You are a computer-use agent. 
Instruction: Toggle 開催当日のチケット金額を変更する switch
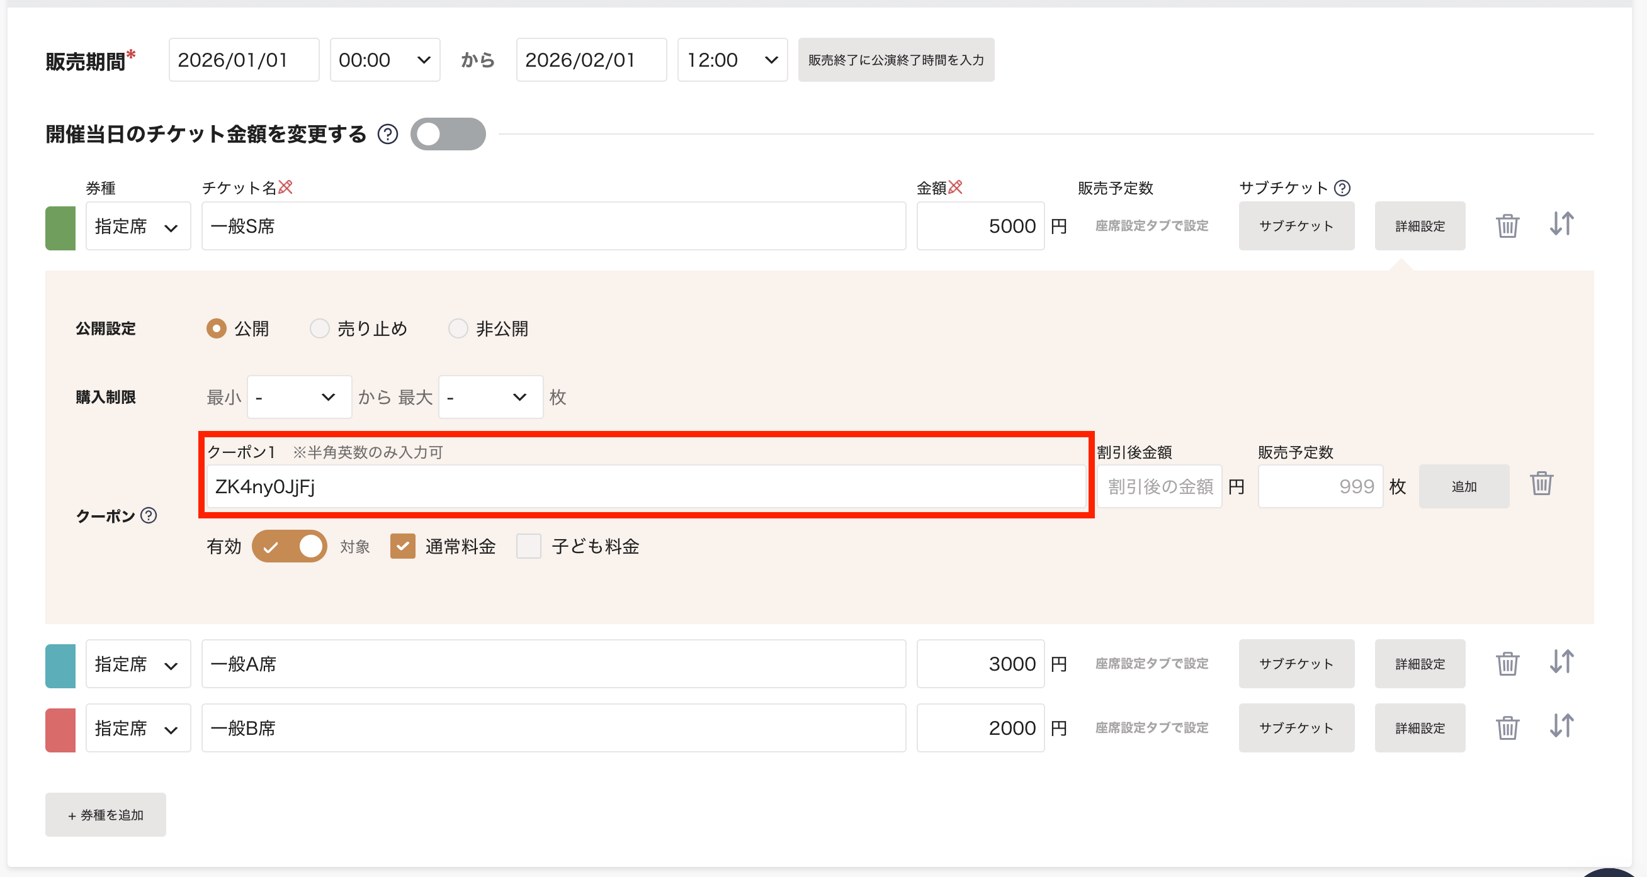coord(448,134)
